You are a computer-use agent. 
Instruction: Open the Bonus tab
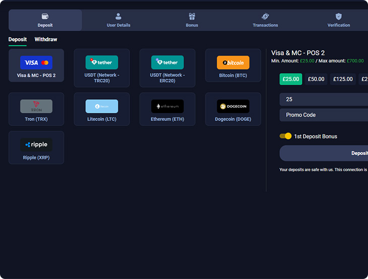coord(192,20)
